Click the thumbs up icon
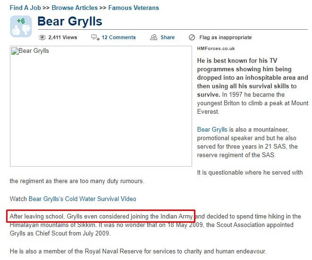 tap(16, 31)
